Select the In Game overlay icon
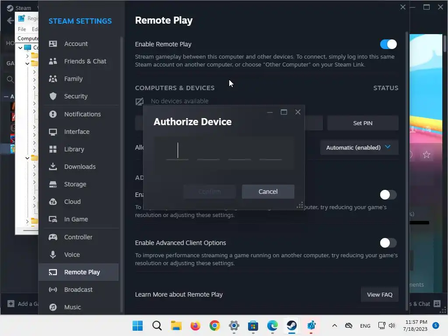Viewport: 448px width, 336px height. point(53,219)
